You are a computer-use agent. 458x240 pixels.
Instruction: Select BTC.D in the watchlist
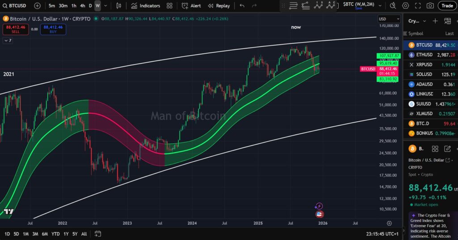[x=431, y=124]
